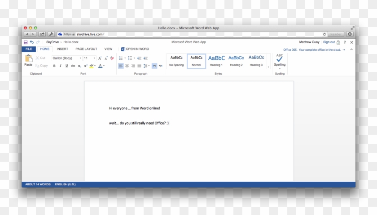Open the Office 365 cloud promo link
The height and width of the screenshot is (215, 377).
point(314,49)
